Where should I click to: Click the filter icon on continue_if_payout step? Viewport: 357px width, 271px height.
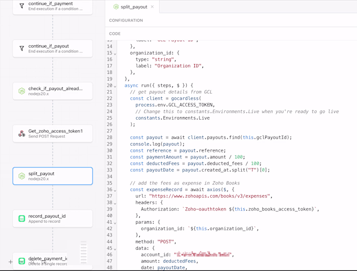pyautogui.click(x=21, y=48)
